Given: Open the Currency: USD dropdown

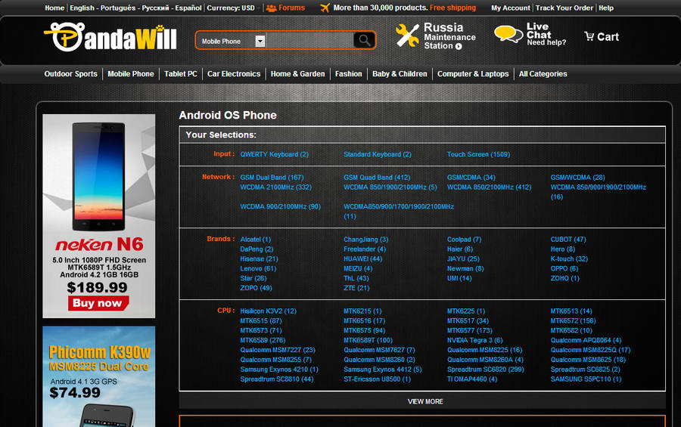Looking at the screenshot, I should 233,8.
